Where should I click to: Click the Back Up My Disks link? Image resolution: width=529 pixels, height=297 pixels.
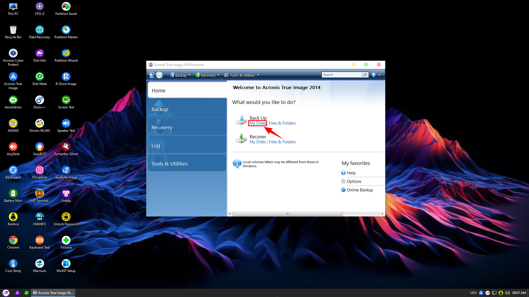(257, 123)
